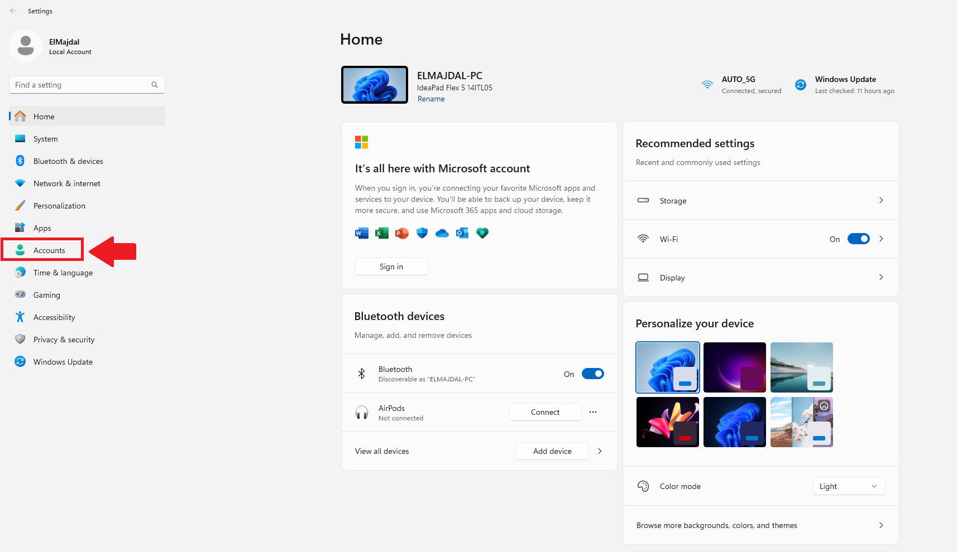Click the Word app icon
The width and height of the screenshot is (957, 552).
click(x=361, y=233)
